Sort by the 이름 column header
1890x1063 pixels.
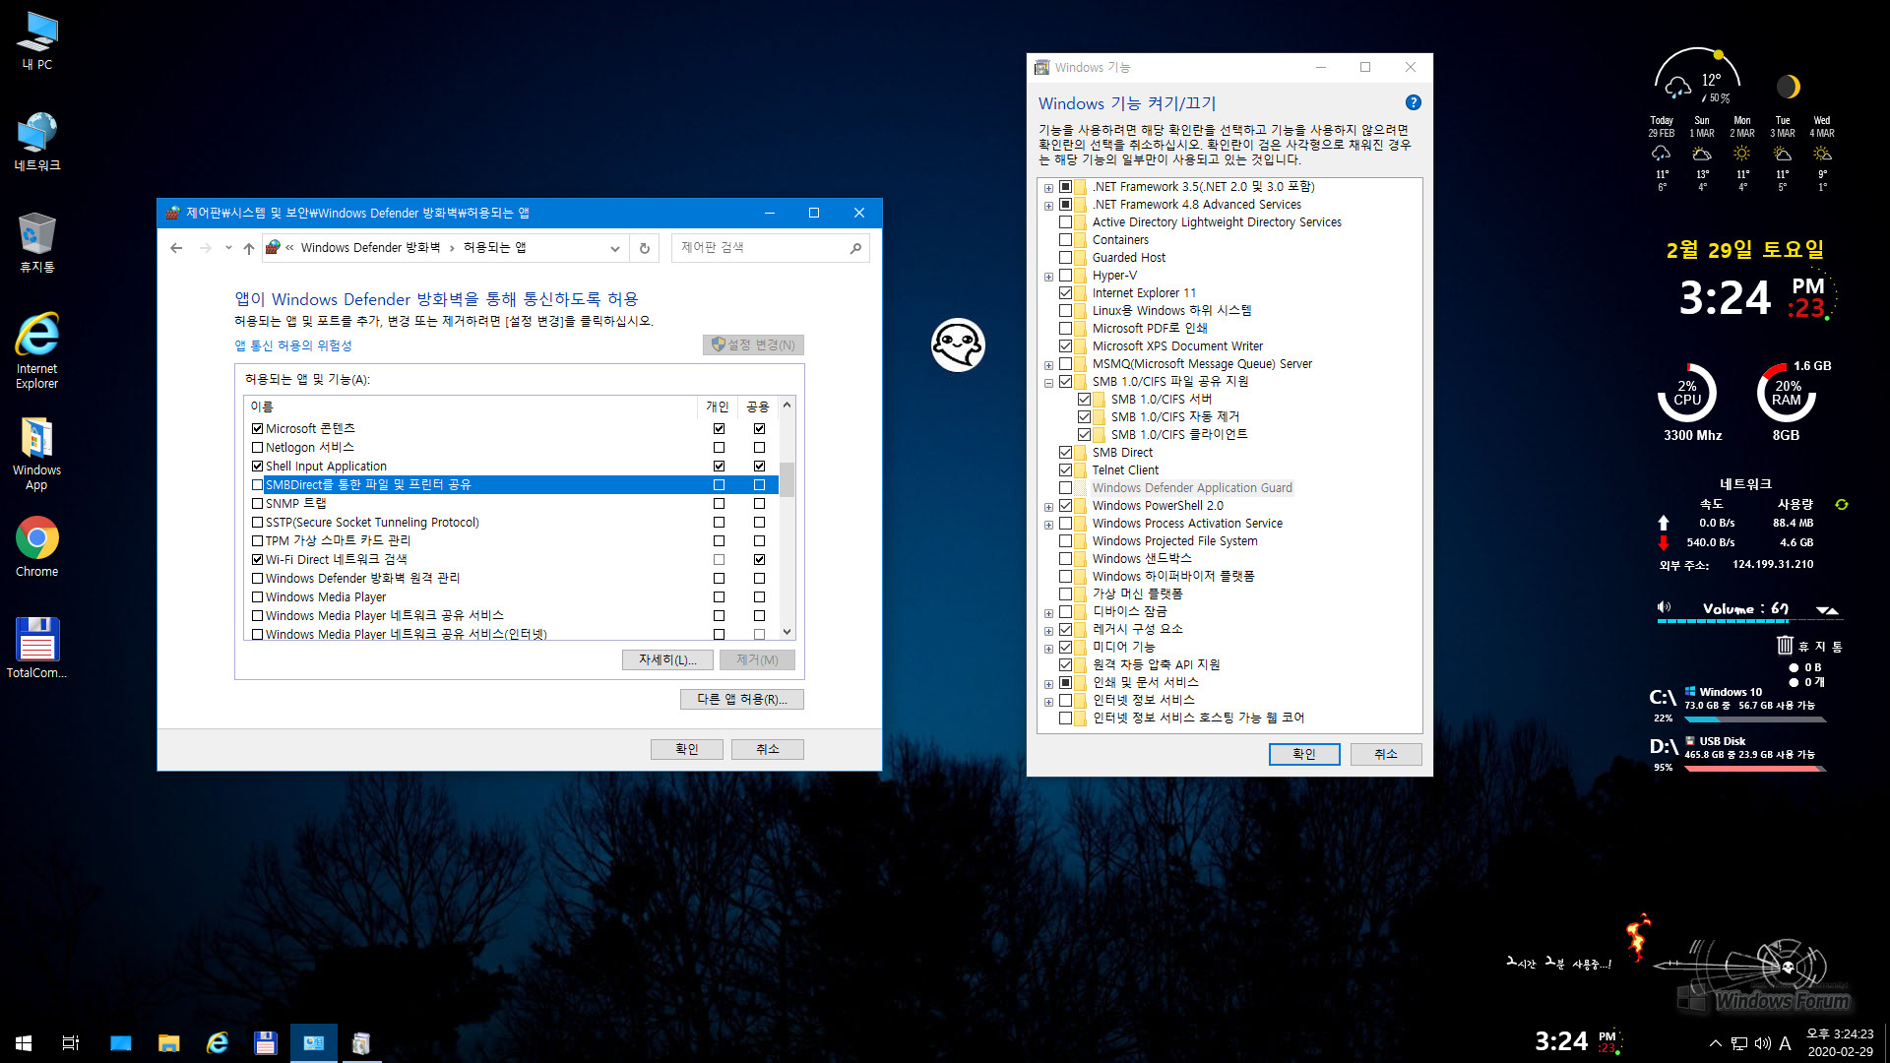pos(471,406)
